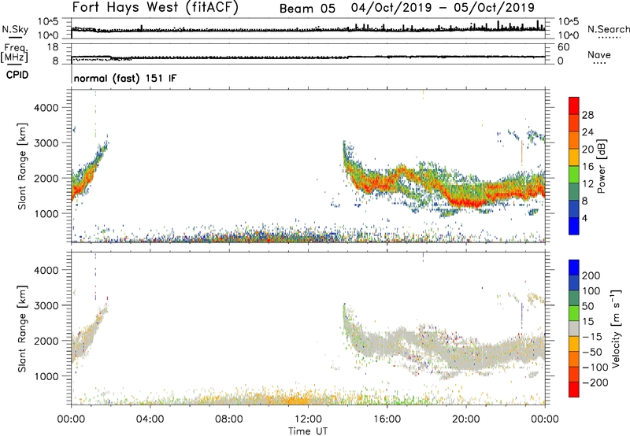
Task: Click the 'Freq. [MHz]' axis label
Action: point(14,54)
